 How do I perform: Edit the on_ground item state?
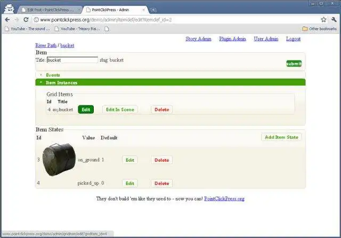(x=130, y=160)
